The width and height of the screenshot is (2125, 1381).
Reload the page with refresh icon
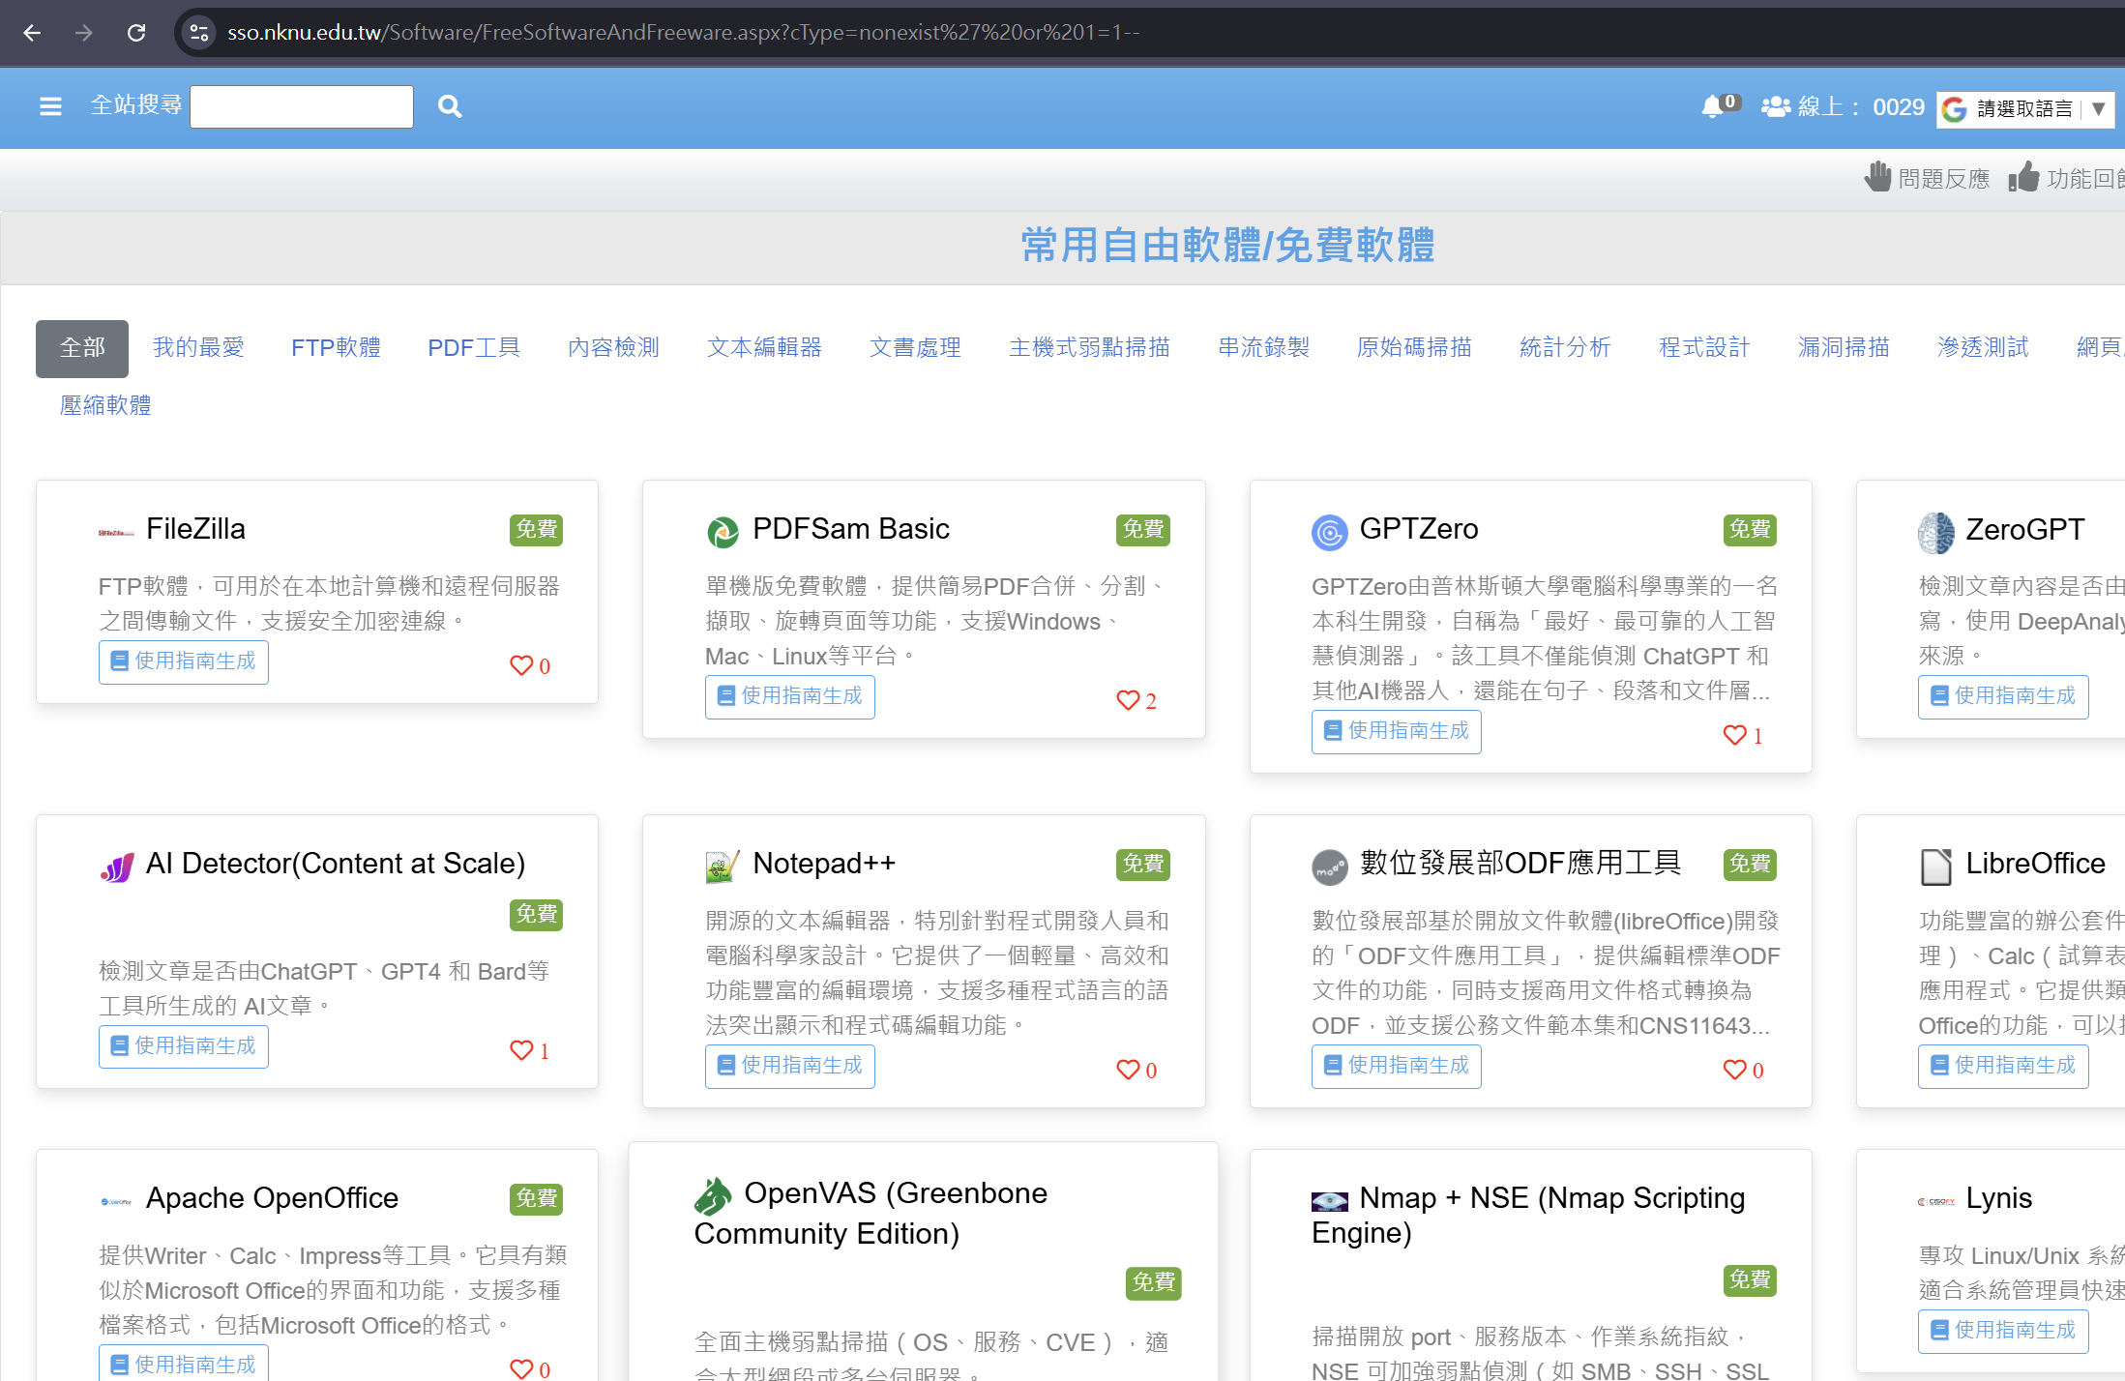click(x=136, y=33)
